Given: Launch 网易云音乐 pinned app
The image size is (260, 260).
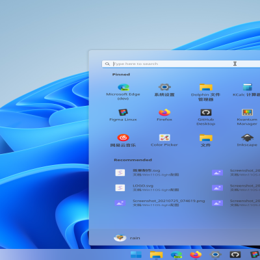Looking at the screenshot, I should coord(123,140).
